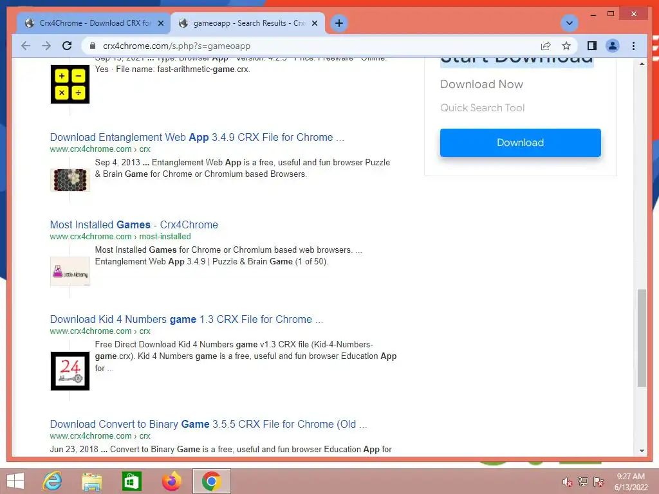Expand the tab search dropdown
Screen dimensions: 659x494
click(570, 23)
